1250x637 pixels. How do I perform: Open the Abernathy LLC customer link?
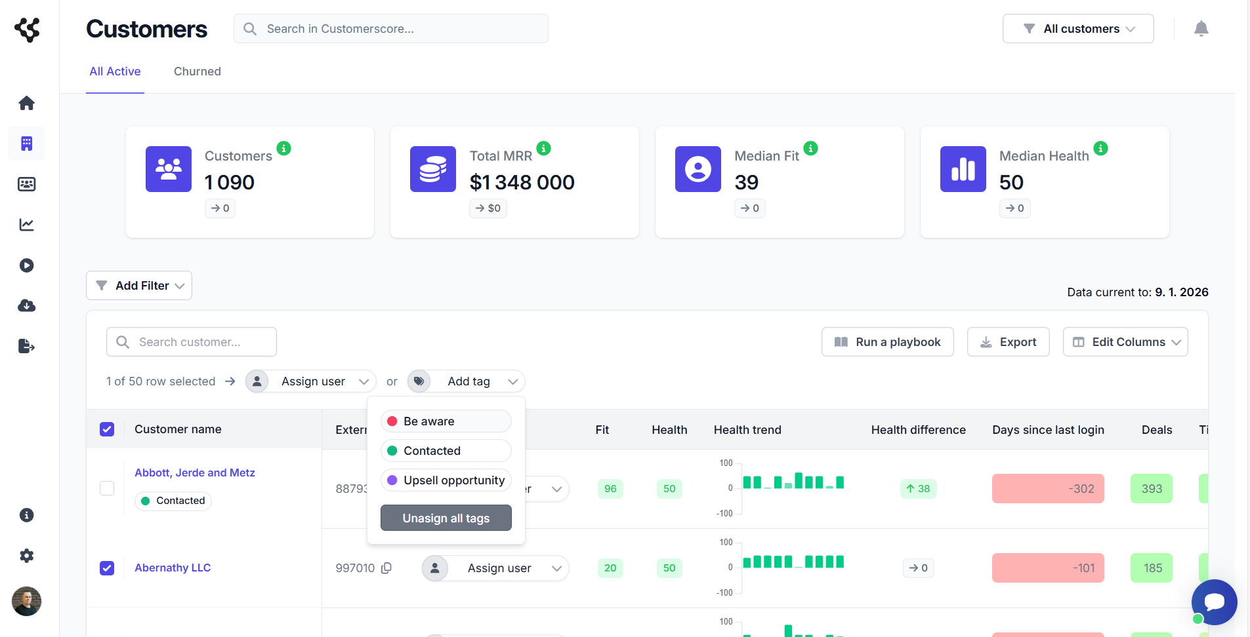(x=173, y=568)
